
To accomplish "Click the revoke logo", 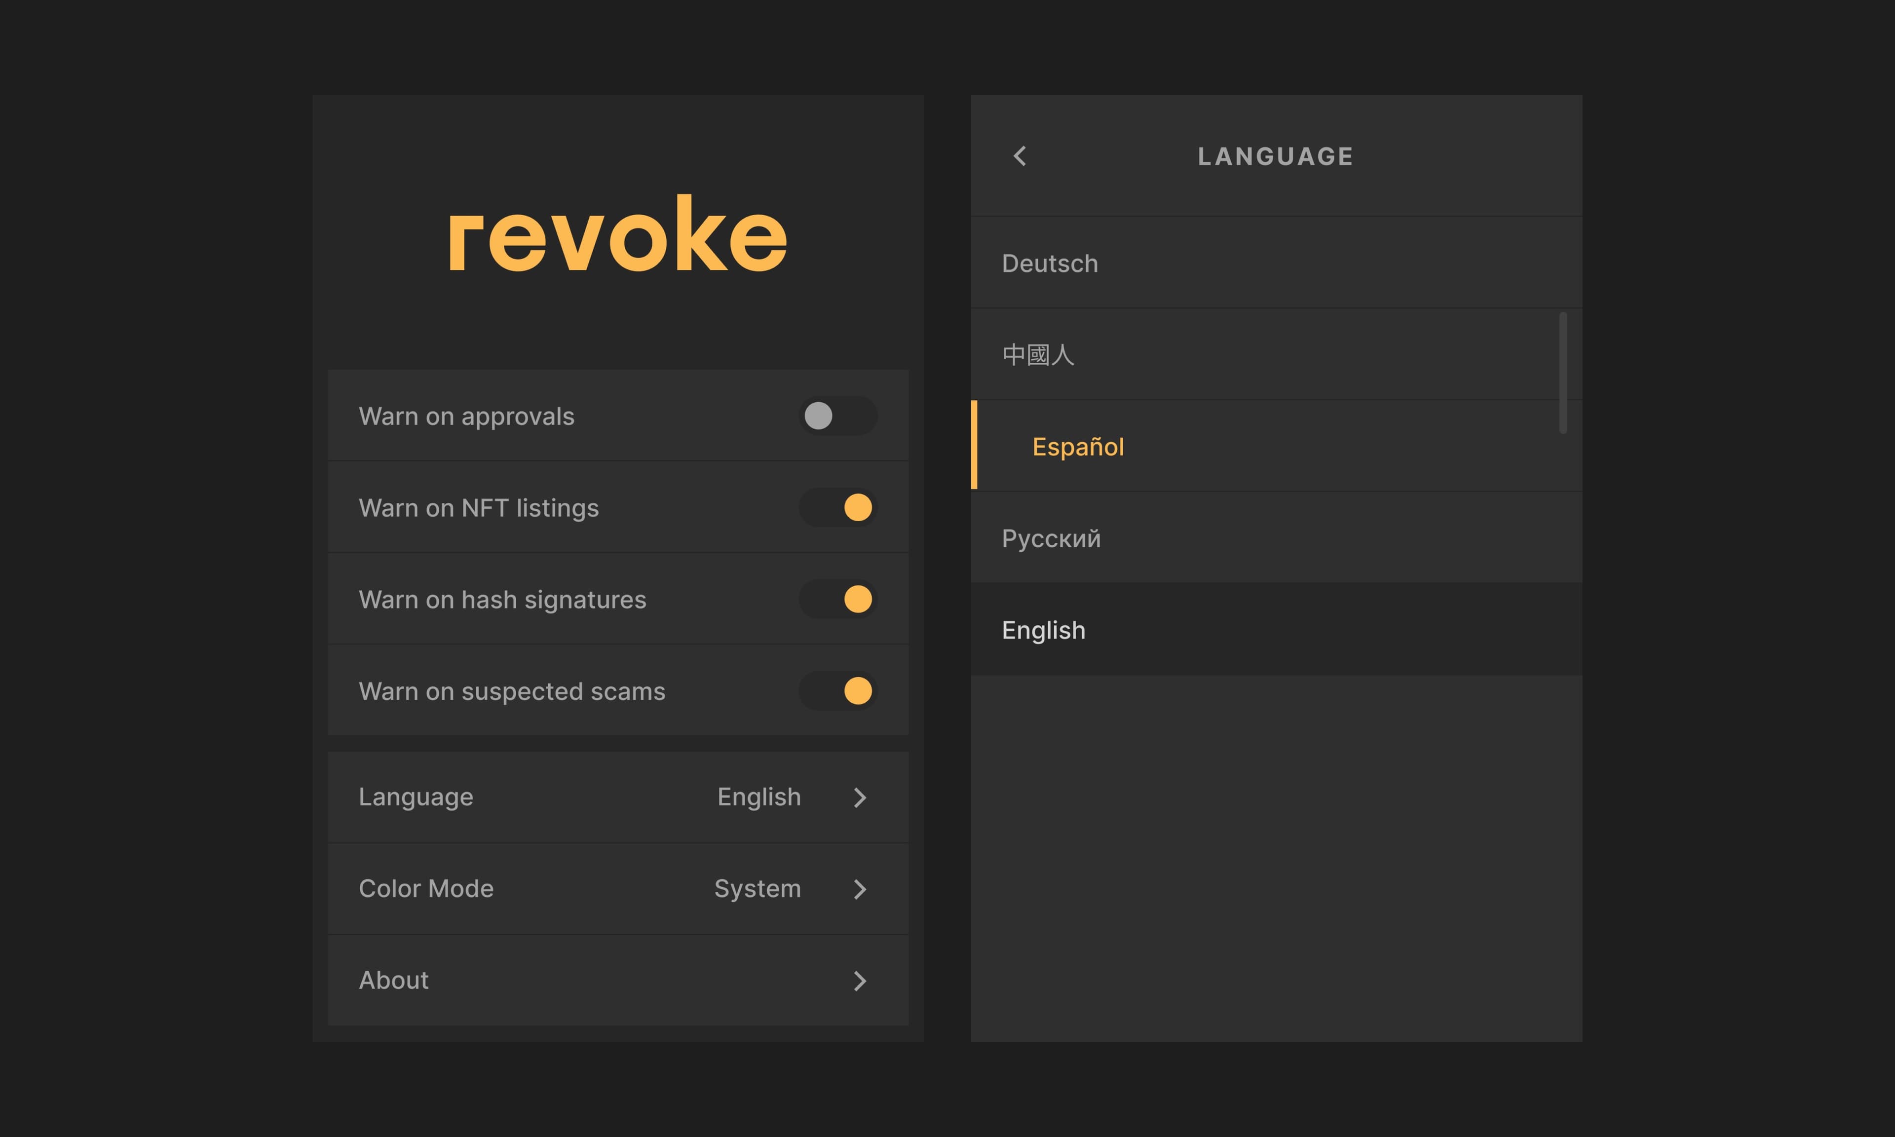I will pyautogui.click(x=617, y=234).
